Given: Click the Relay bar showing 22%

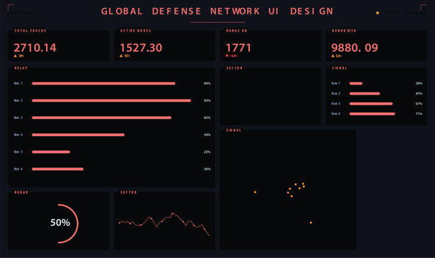Looking at the screenshot, I should pos(51,152).
